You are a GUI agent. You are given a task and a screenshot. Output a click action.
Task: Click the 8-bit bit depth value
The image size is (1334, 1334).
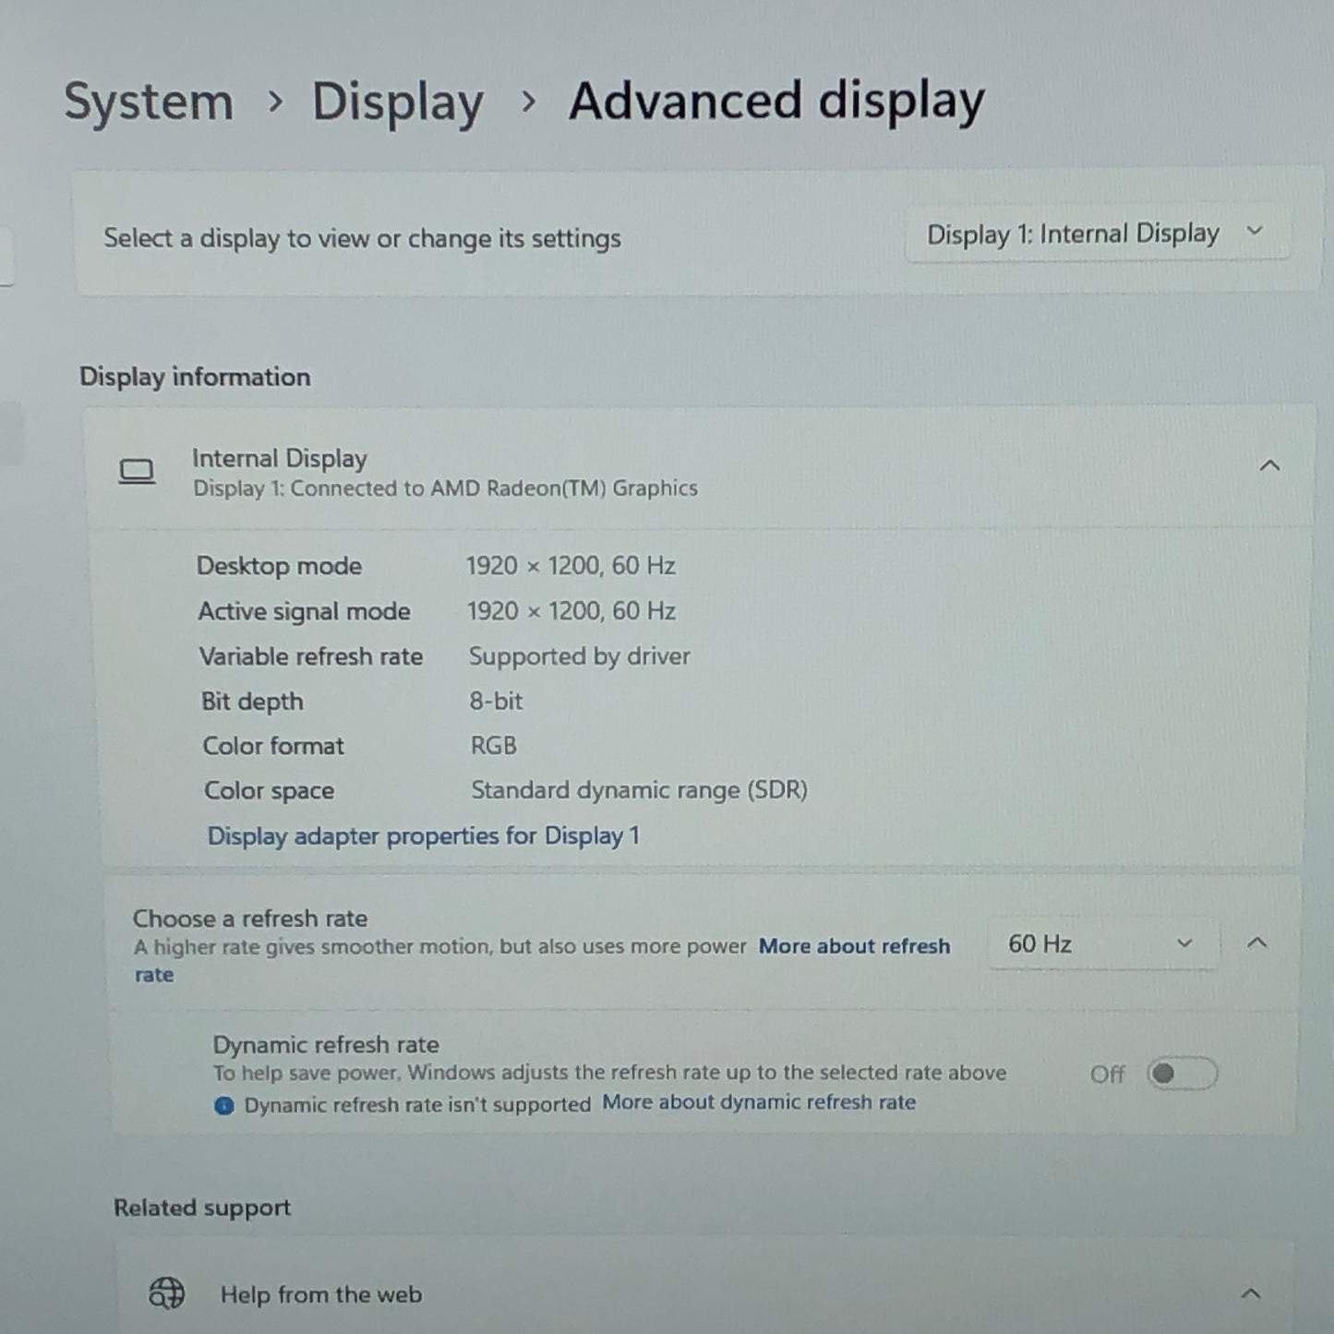click(496, 702)
